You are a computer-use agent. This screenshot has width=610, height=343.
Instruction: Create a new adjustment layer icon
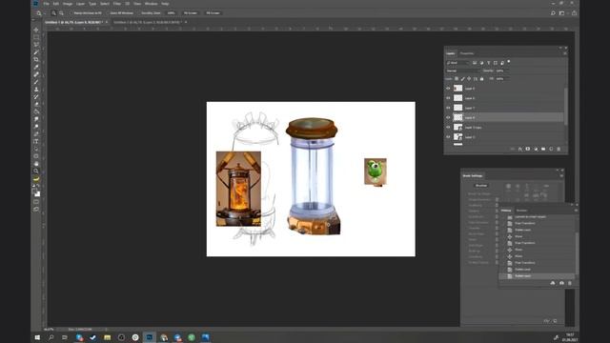(536, 149)
